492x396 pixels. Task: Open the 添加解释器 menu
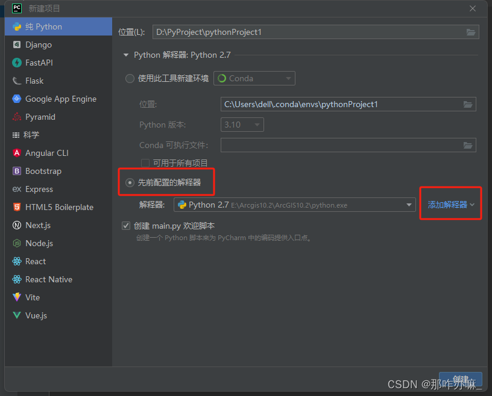(450, 203)
